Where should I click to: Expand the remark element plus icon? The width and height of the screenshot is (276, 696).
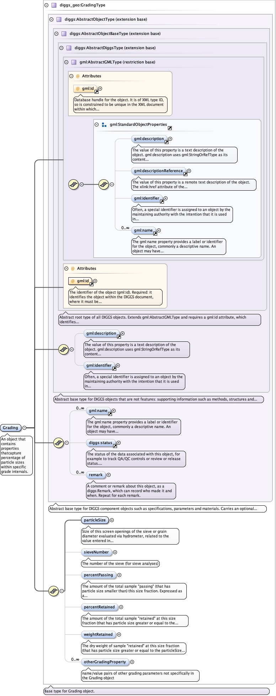pos(108,475)
